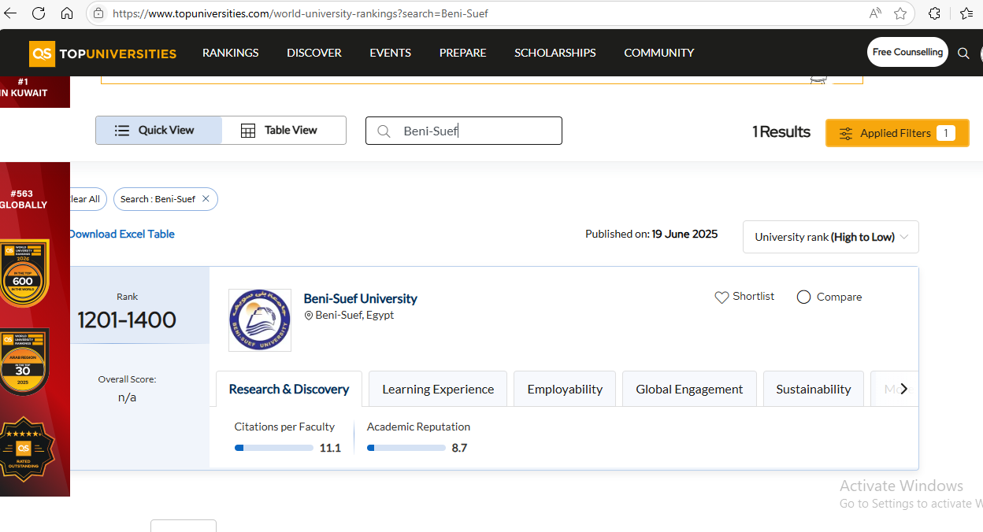
Task: Click the Academic Reputation value 8.7
Action: coord(459,449)
